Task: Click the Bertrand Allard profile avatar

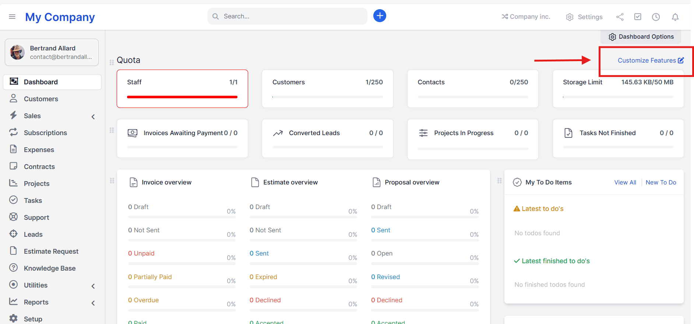Action: [x=17, y=52]
